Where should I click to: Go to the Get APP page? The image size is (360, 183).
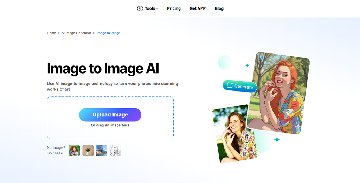coord(198,8)
